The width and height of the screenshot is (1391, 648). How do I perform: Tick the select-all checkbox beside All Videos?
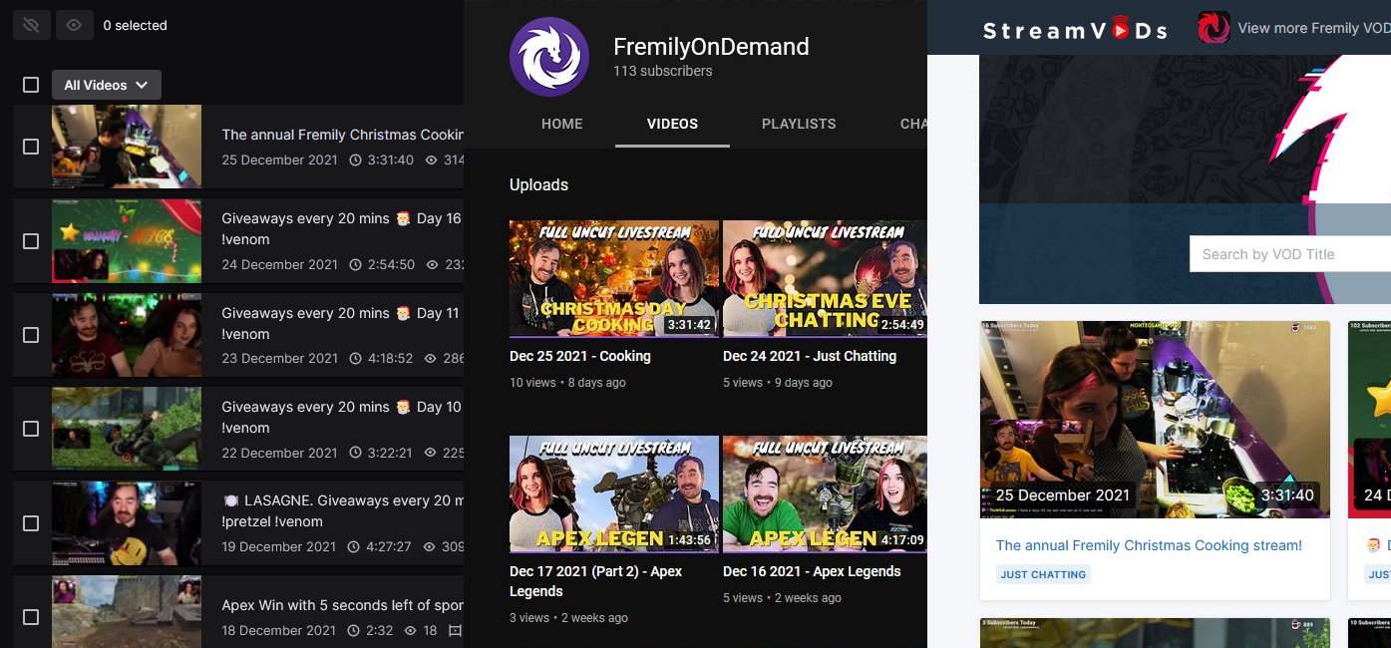pos(31,85)
